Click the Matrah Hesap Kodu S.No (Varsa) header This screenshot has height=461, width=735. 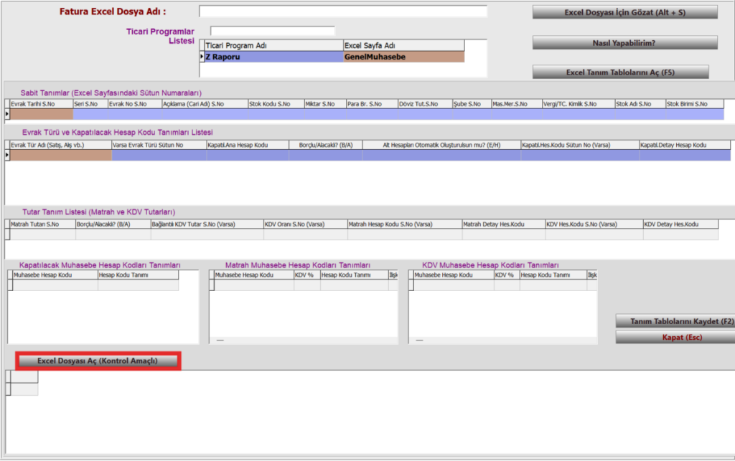coord(405,224)
